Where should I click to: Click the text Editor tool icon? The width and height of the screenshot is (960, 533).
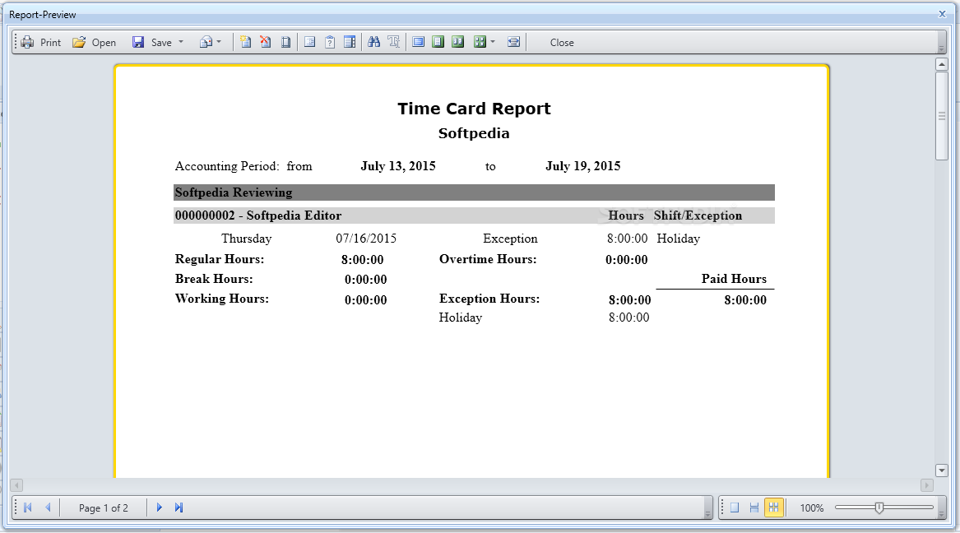(x=394, y=42)
